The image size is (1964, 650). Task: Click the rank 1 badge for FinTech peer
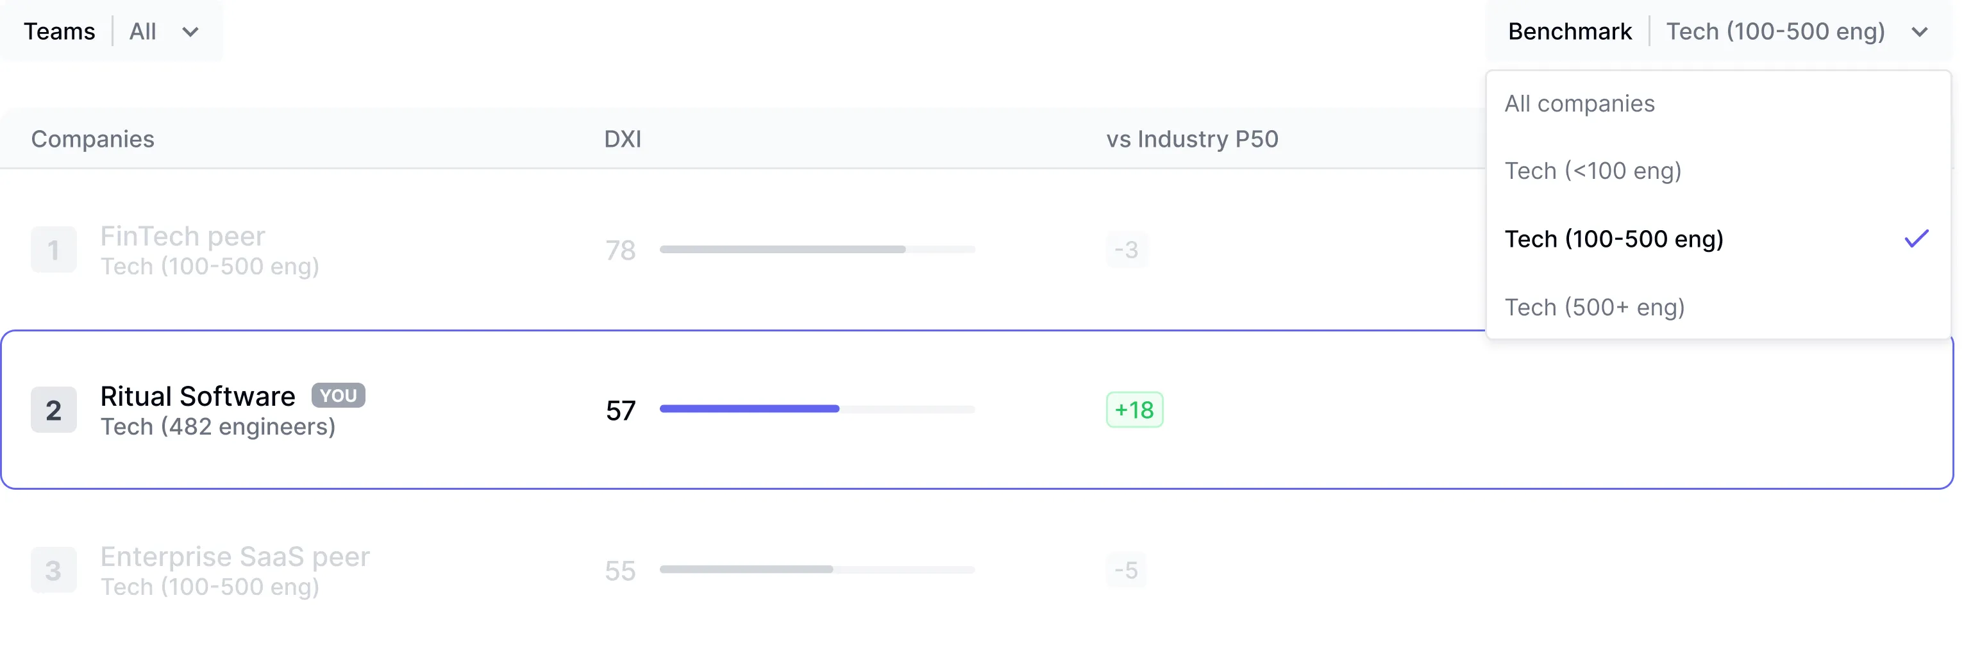point(53,250)
